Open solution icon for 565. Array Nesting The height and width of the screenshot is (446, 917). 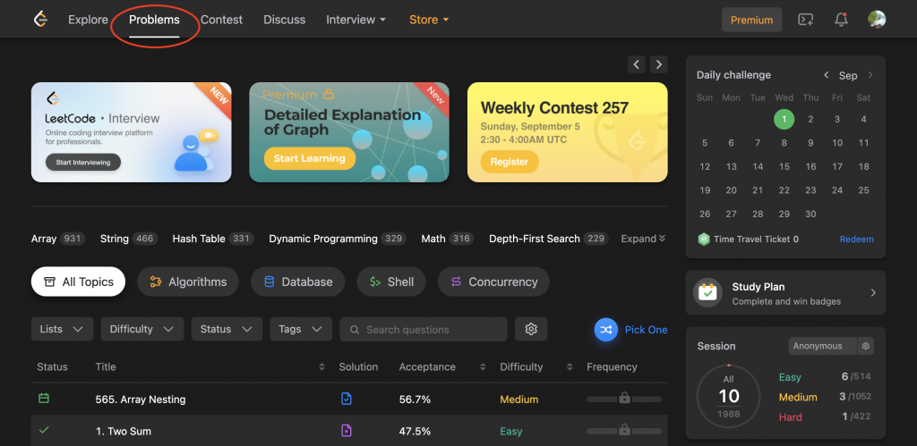click(x=347, y=400)
